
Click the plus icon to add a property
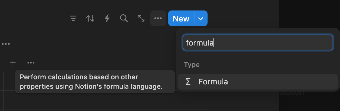(13, 63)
